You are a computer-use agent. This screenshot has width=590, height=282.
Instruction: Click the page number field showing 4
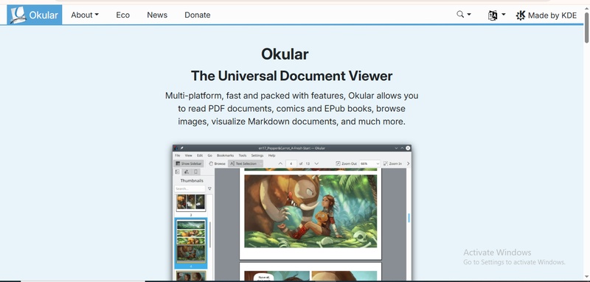[x=291, y=163]
